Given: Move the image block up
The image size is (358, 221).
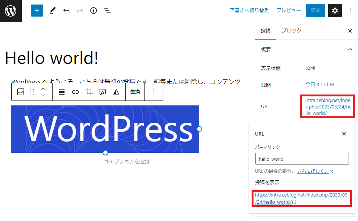Looking at the screenshot, I should point(43,89).
